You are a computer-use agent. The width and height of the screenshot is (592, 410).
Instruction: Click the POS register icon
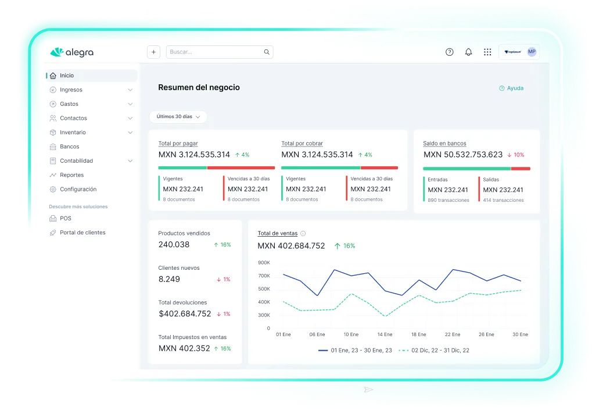click(53, 219)
